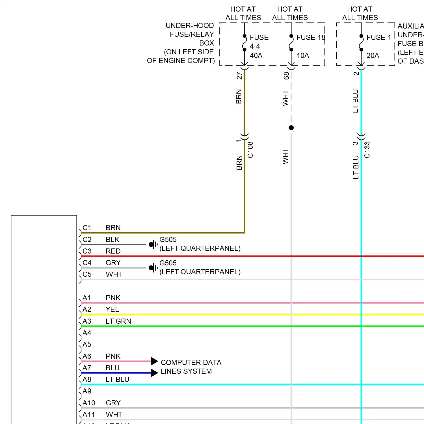Viewport: 424px width, 424px height.
Task: Select the 'WHT' label next to C5
Action: click(114, 274)
